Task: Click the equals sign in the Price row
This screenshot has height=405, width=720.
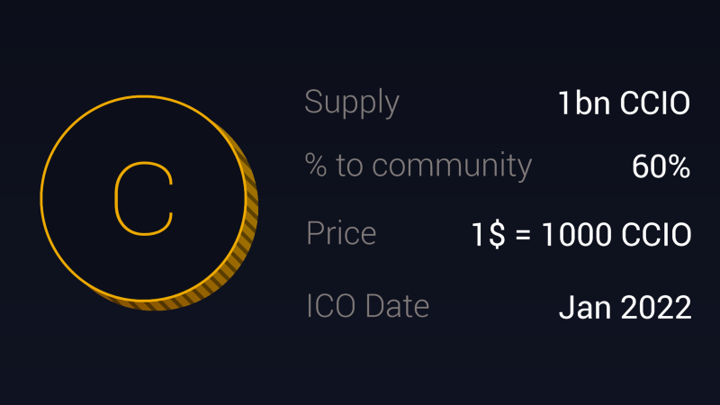Action: [525, 236]
